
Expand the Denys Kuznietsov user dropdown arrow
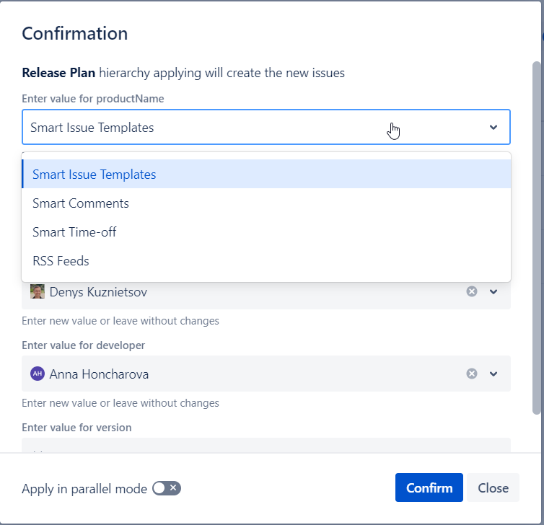click(493, 291)
